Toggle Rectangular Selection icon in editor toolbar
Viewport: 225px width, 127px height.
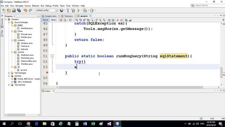(92, 20)
